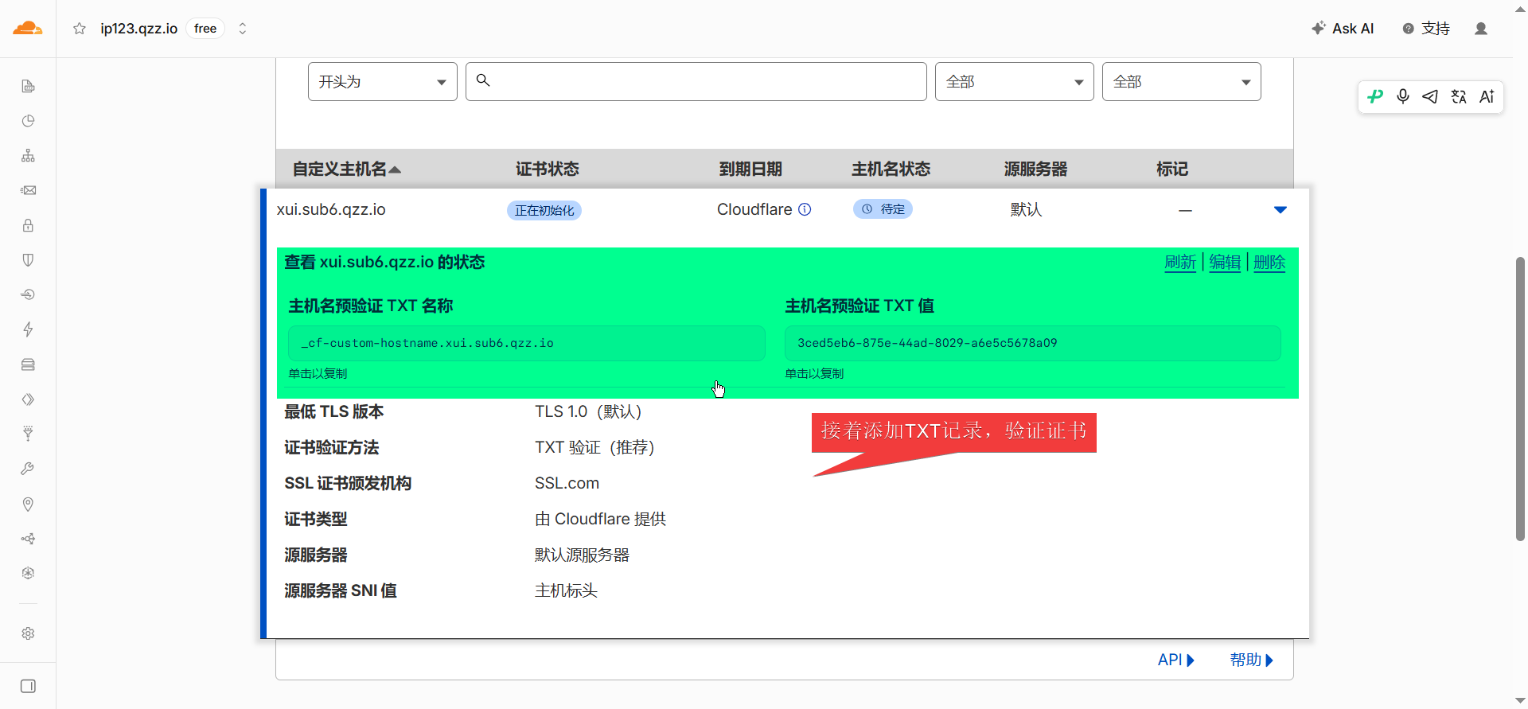Click the TXT 验证 (推荐) value
Image resolution: width=1528 pixels, height=709 pixels.
[594, 447]
